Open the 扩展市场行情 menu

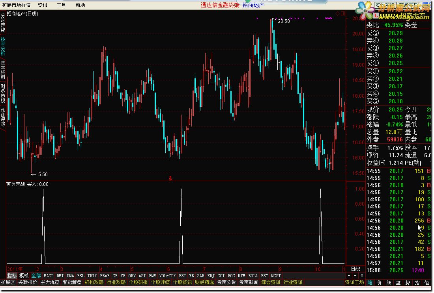coord(16,5)
